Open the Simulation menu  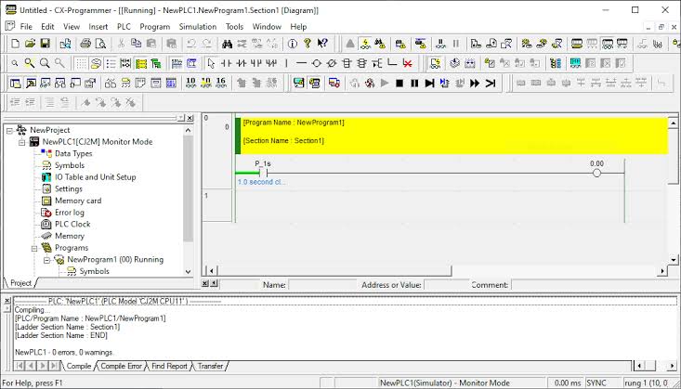pyautogui.click(x=198, y=27)
